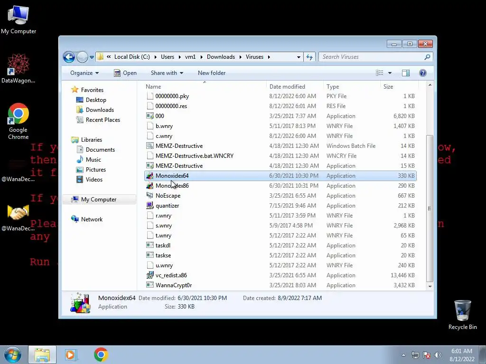Open Videos library in sidebar
Viewport: 486px width, 364px height.
pyautogui.click(x=94, y=180)
